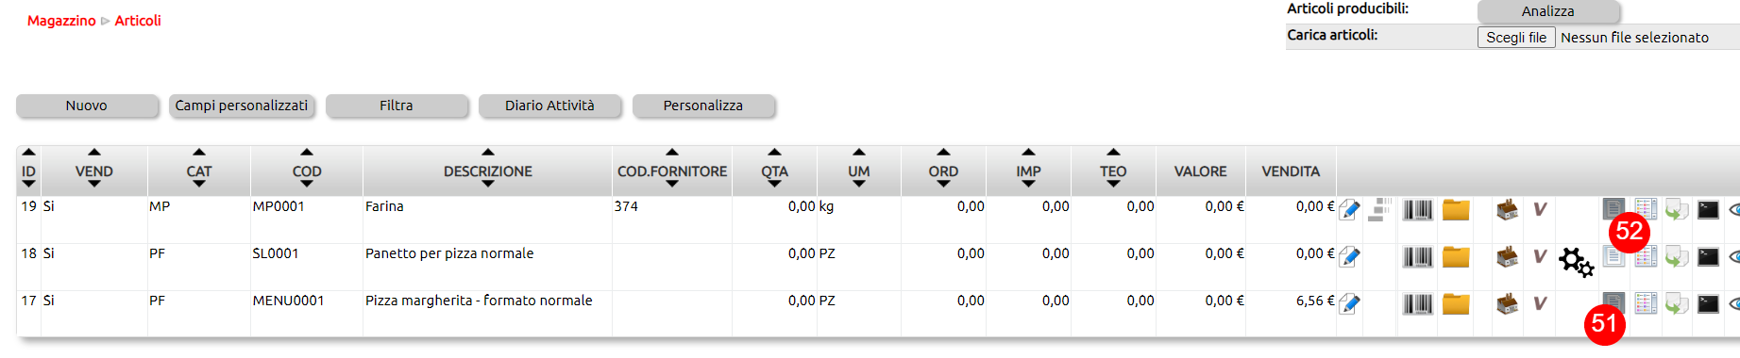This screenshot has width=1740, height=358.
Task: Open the folder icon in the Farina row
Action: pyautogui.click(x=1456, y=209)
